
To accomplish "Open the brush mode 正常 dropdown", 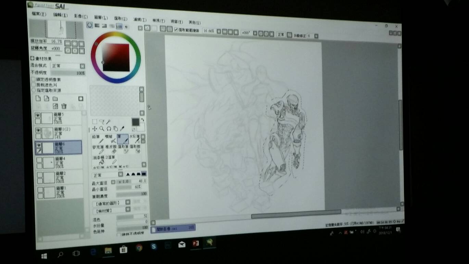I will [121, 174].
